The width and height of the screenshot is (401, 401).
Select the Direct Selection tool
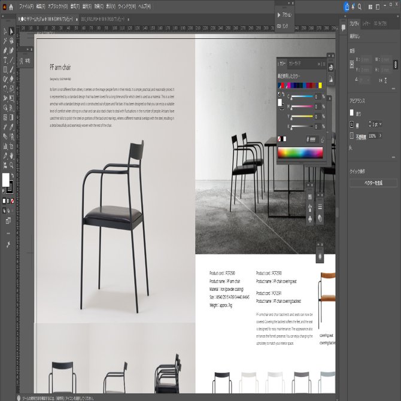(11, 31)
